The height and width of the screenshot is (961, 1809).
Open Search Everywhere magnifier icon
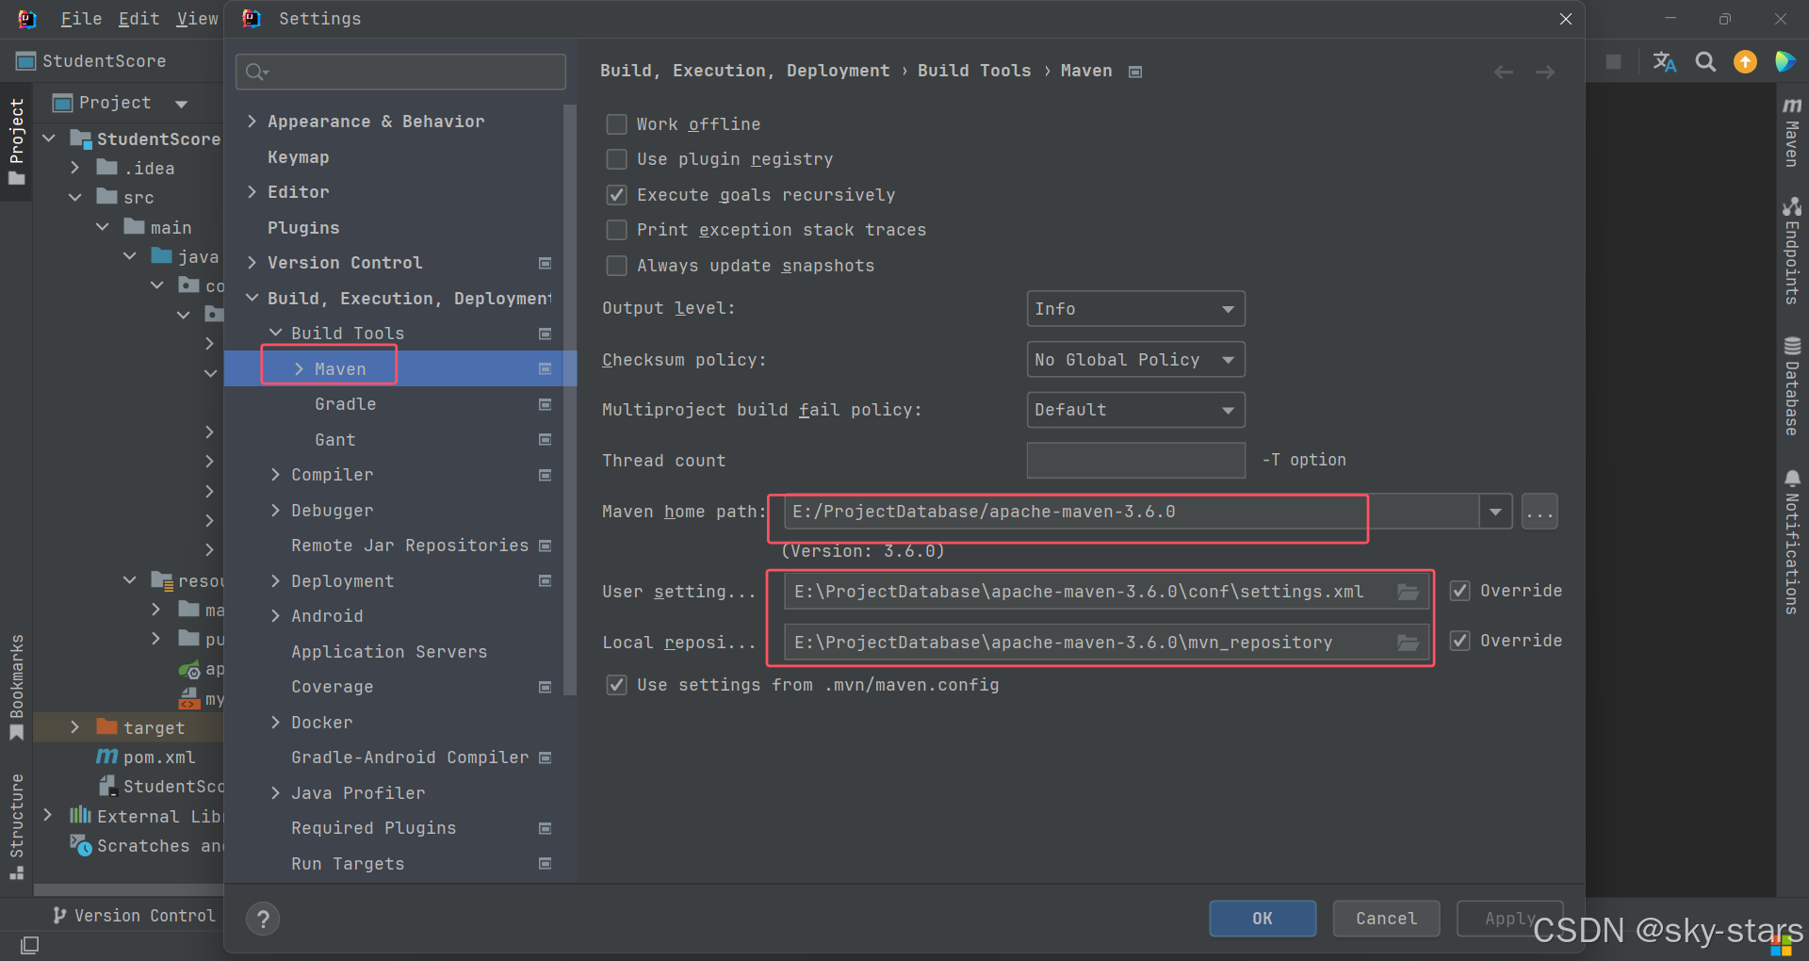[1705, 62]
